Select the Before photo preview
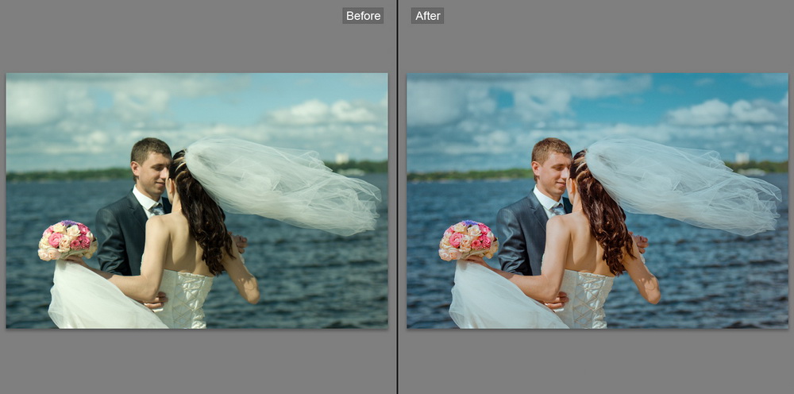The height and width of the screenshot is (394, 794). point(197,201)
